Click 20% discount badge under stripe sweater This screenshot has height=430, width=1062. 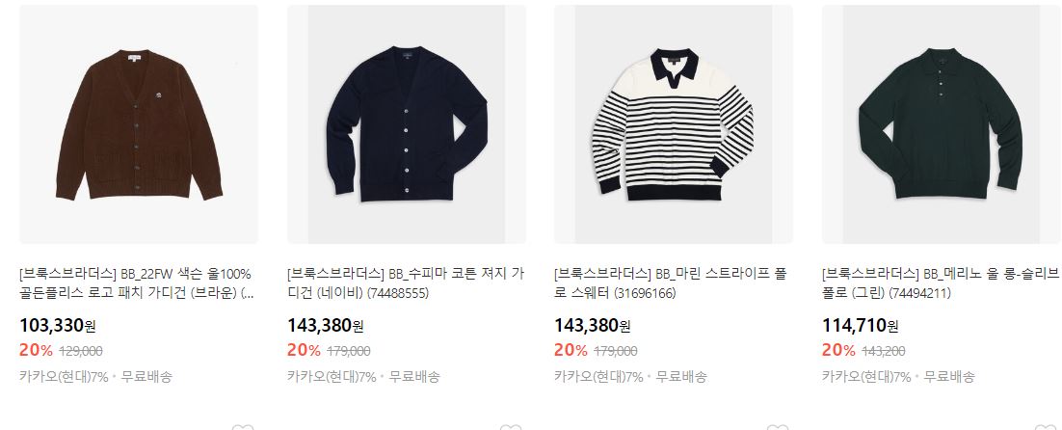click(x=571, y=350)
